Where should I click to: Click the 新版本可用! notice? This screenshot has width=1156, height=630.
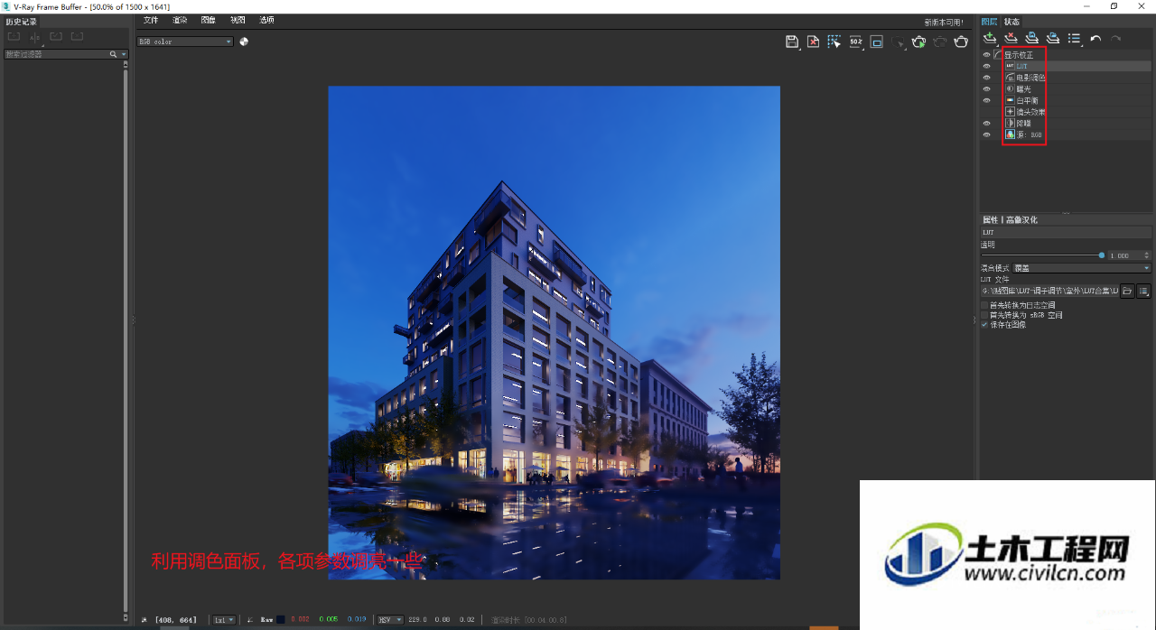point(943,22)
